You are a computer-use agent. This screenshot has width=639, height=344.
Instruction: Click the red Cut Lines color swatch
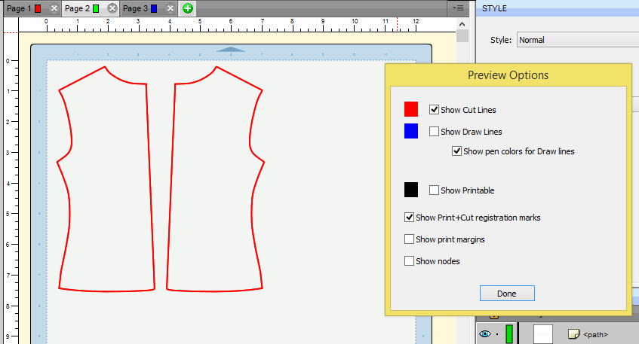tap(411, 109)
